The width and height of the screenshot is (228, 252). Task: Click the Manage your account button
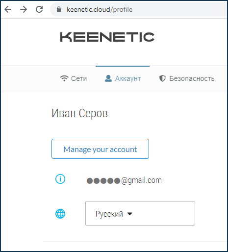100,149
